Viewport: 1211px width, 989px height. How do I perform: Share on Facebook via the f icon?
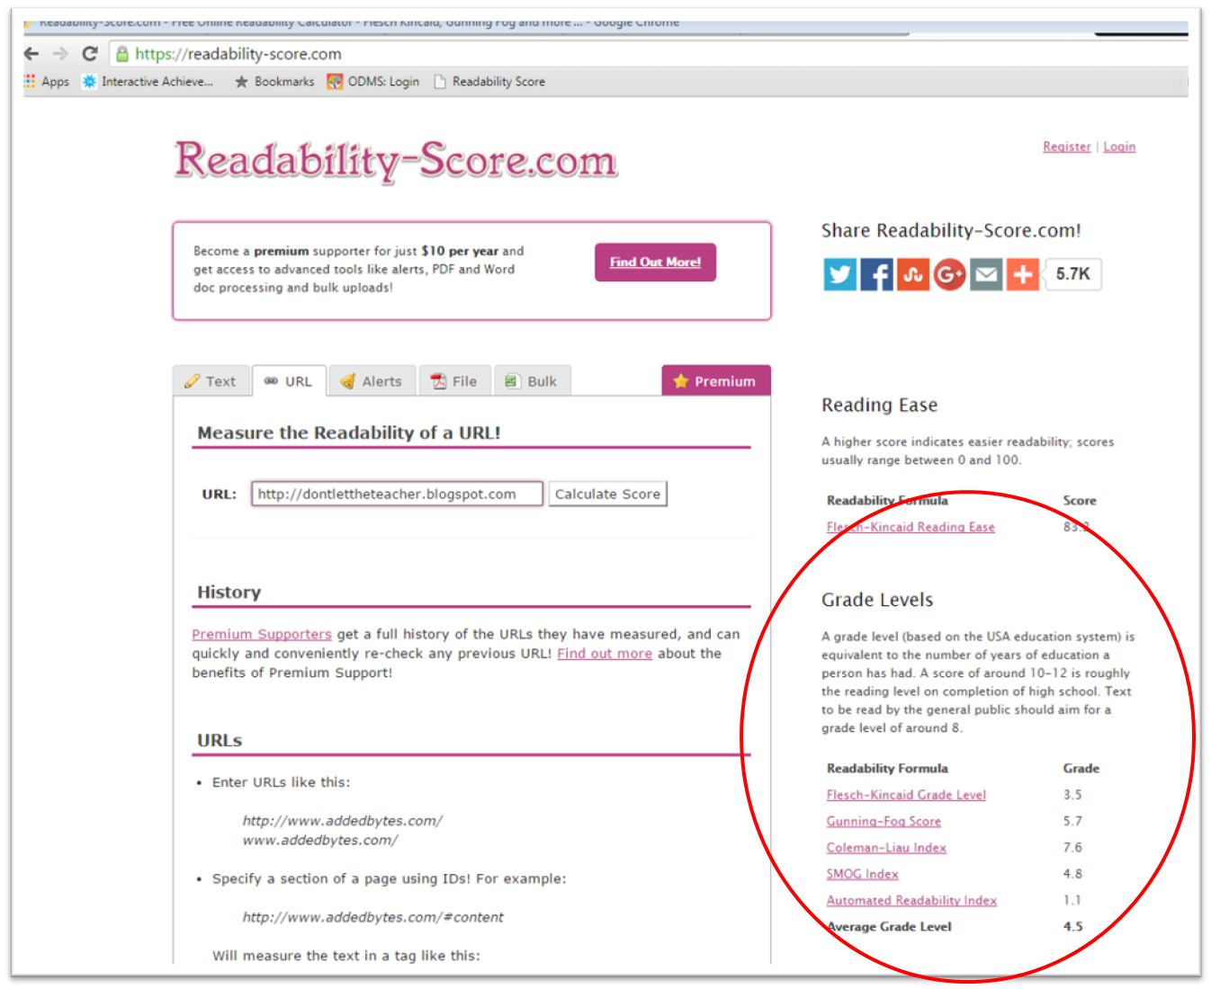pos(876,274)
